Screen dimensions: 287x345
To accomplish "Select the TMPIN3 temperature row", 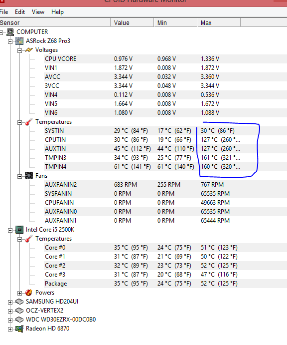I will [165, 158].
